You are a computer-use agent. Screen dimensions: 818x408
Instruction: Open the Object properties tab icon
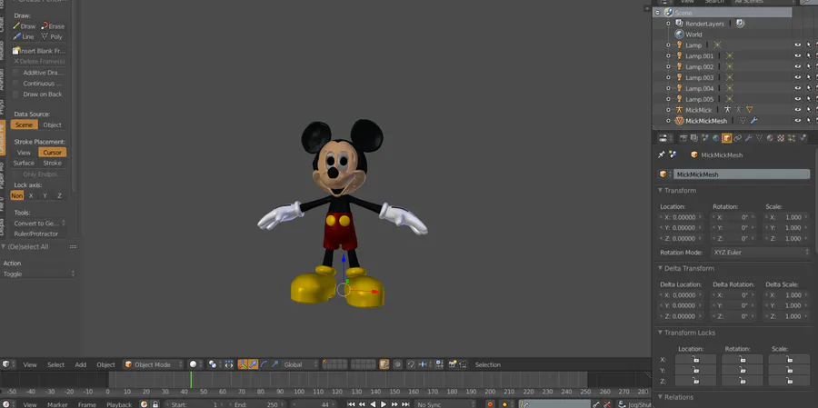pos(727,138)
